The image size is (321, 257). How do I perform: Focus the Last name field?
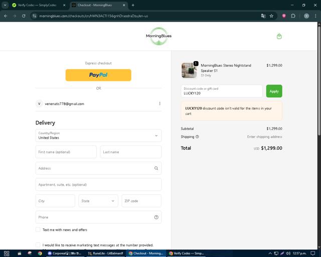(131, 152)
